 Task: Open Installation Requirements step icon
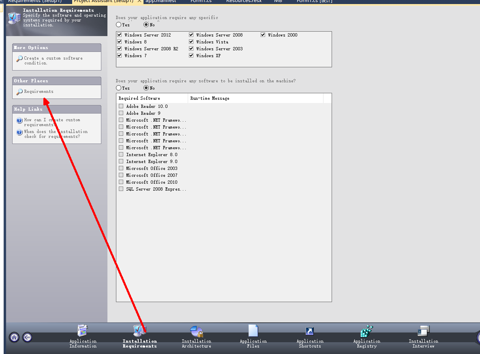click(x=139, y=331)
